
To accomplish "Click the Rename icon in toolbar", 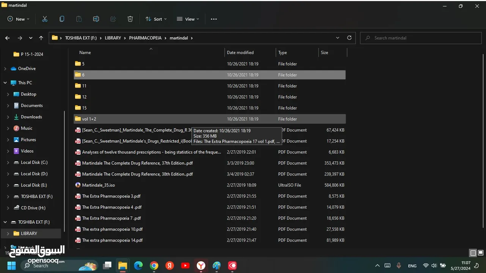I will click(x=96, y=19).
